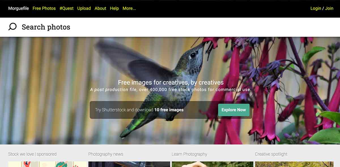Viewport: 340px width, 167px height.
Task: Click the Explore Now button
Action: pos(234,110)
